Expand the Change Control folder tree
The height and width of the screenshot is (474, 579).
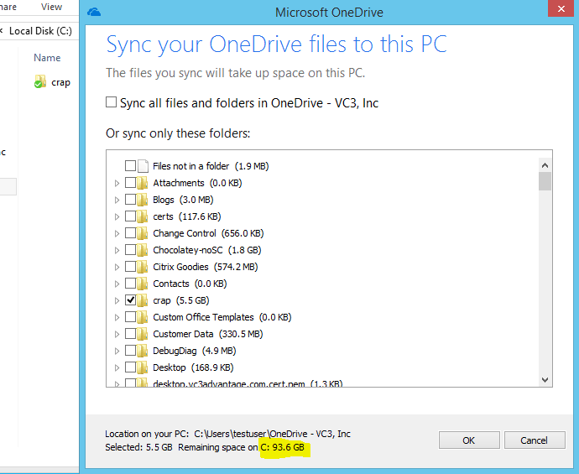[117, 234]
